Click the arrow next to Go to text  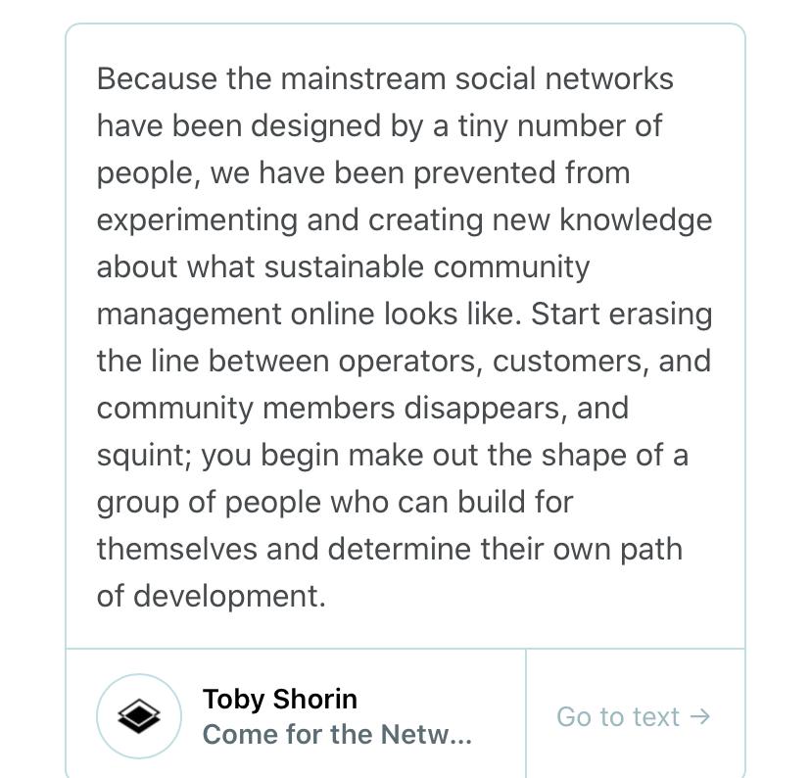pyautogui.click(x=700, y=717)
